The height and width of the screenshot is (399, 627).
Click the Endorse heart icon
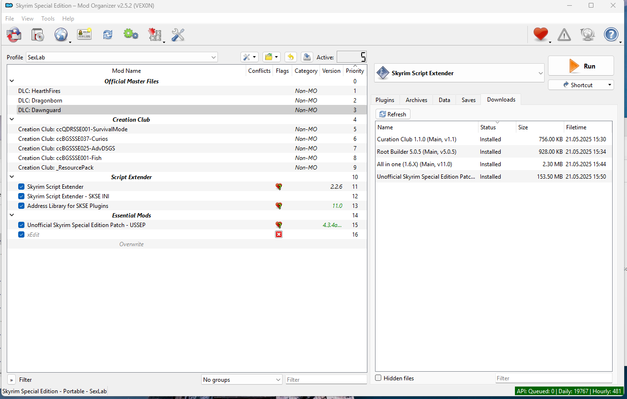coord(541,34)
